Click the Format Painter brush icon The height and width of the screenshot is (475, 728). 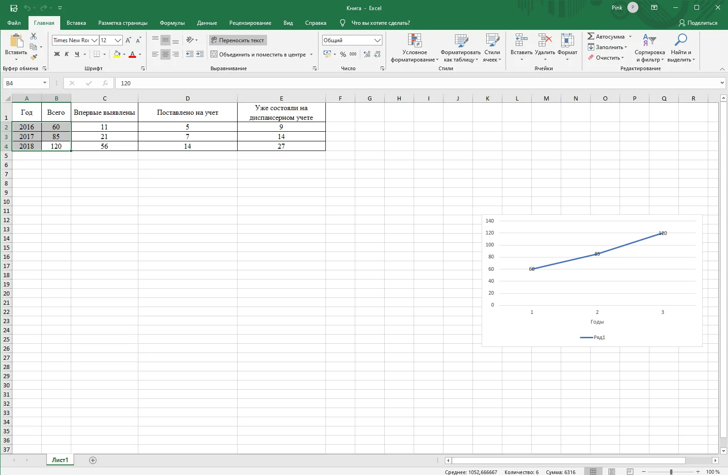pyautogui.click(x=34, y=57)
